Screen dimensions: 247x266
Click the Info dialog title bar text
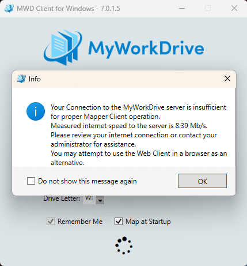35,79
